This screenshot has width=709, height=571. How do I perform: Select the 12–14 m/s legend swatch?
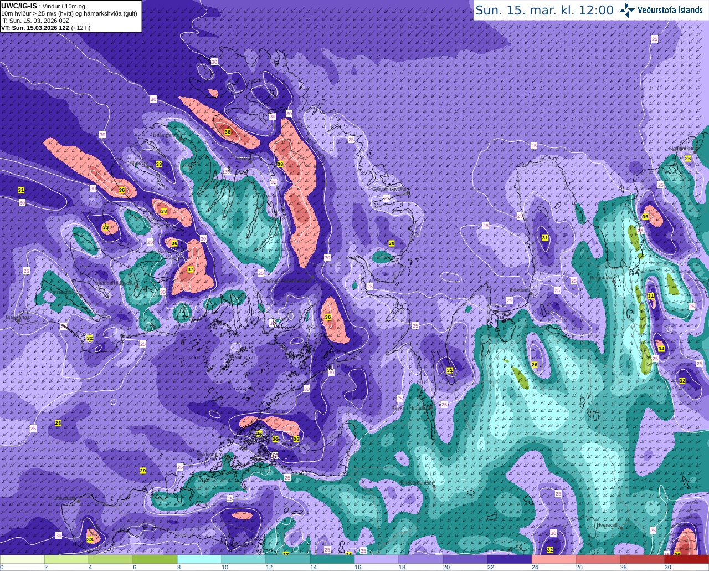[x=288, y=559]
